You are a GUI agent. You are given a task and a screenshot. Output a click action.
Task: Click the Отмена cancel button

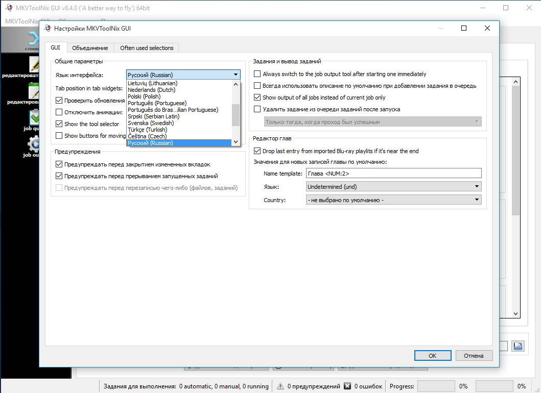[x=474, y=355]
